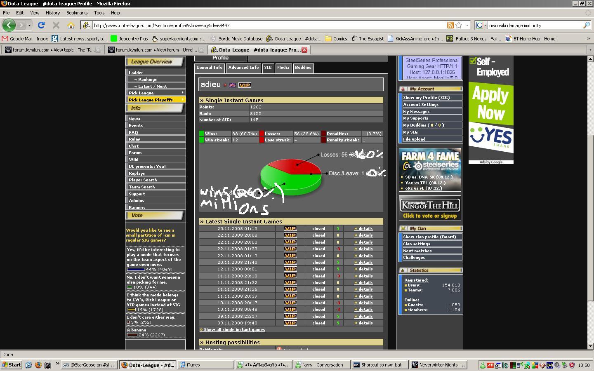The height and width of the screenshot is (371, 594).
Task: Click the country flag next to adieu
Action: point(233,85)
